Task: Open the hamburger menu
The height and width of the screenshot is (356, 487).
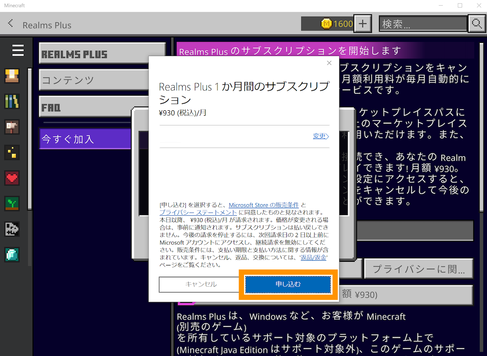Action: (x=17, y=50)
